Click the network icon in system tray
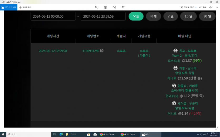 click(201, 134)
